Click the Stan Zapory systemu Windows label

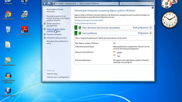[87, 43]
